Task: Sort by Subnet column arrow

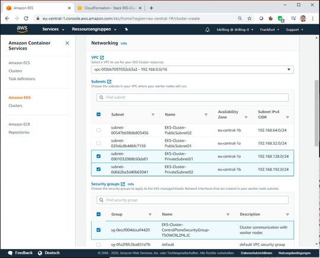Action: [x=153, y=114]
